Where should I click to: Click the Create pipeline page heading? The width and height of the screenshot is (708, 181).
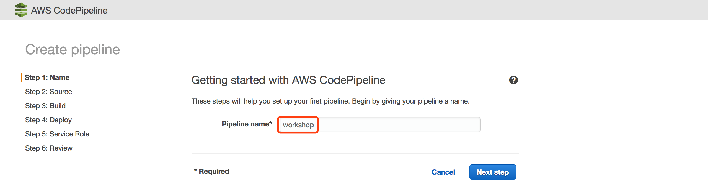pyautogui.click(x=73, y=50)
